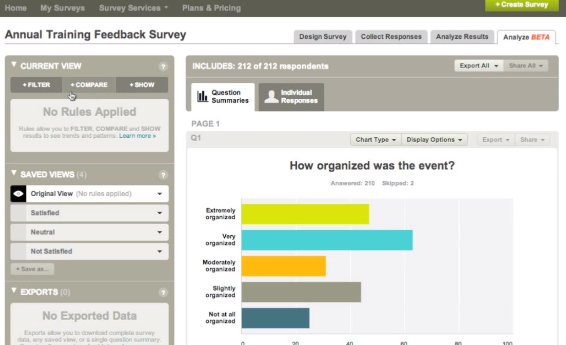Collapse the Current View section triangle

(x=14, y=65)
